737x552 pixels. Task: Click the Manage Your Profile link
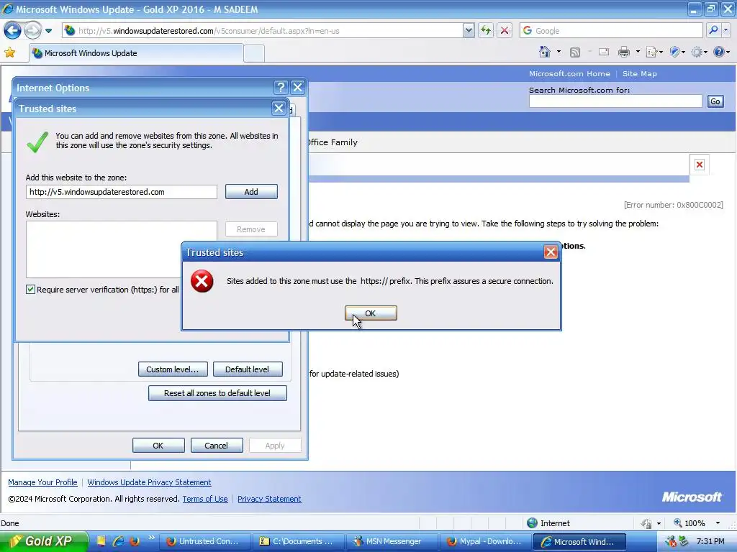click(42, 482)
